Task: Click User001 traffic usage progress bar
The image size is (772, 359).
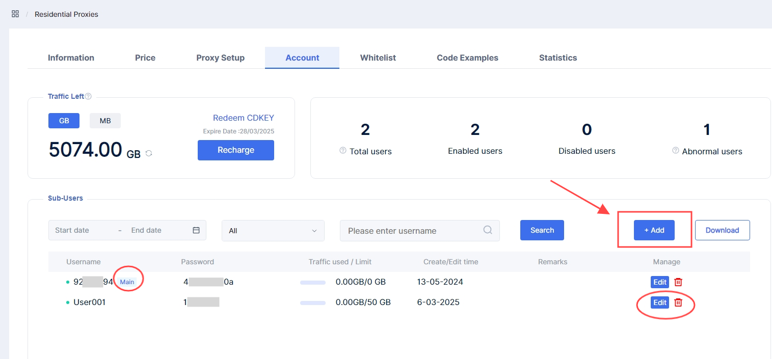Action: tap(313, 302)
